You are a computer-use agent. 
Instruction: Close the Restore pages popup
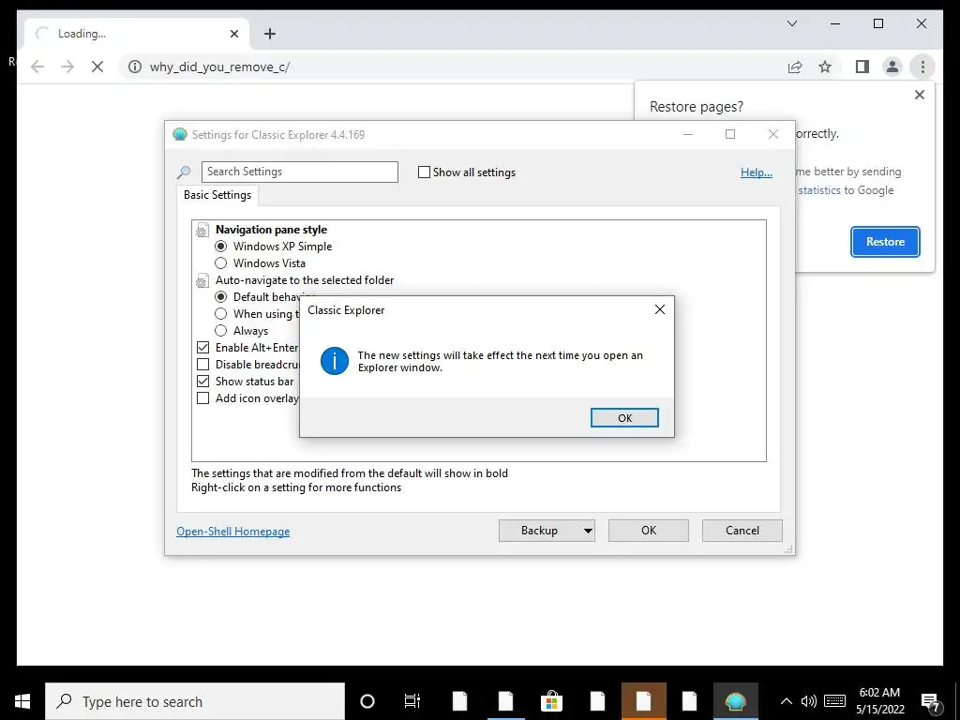(919, 95)
